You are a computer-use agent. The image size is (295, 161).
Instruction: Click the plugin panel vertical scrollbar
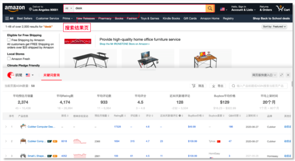pyautogui.click(x=292, y=84)
